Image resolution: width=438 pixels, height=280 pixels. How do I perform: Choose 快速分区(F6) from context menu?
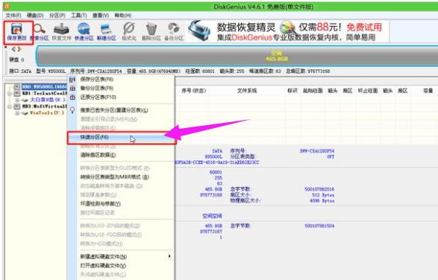(122, 137)
